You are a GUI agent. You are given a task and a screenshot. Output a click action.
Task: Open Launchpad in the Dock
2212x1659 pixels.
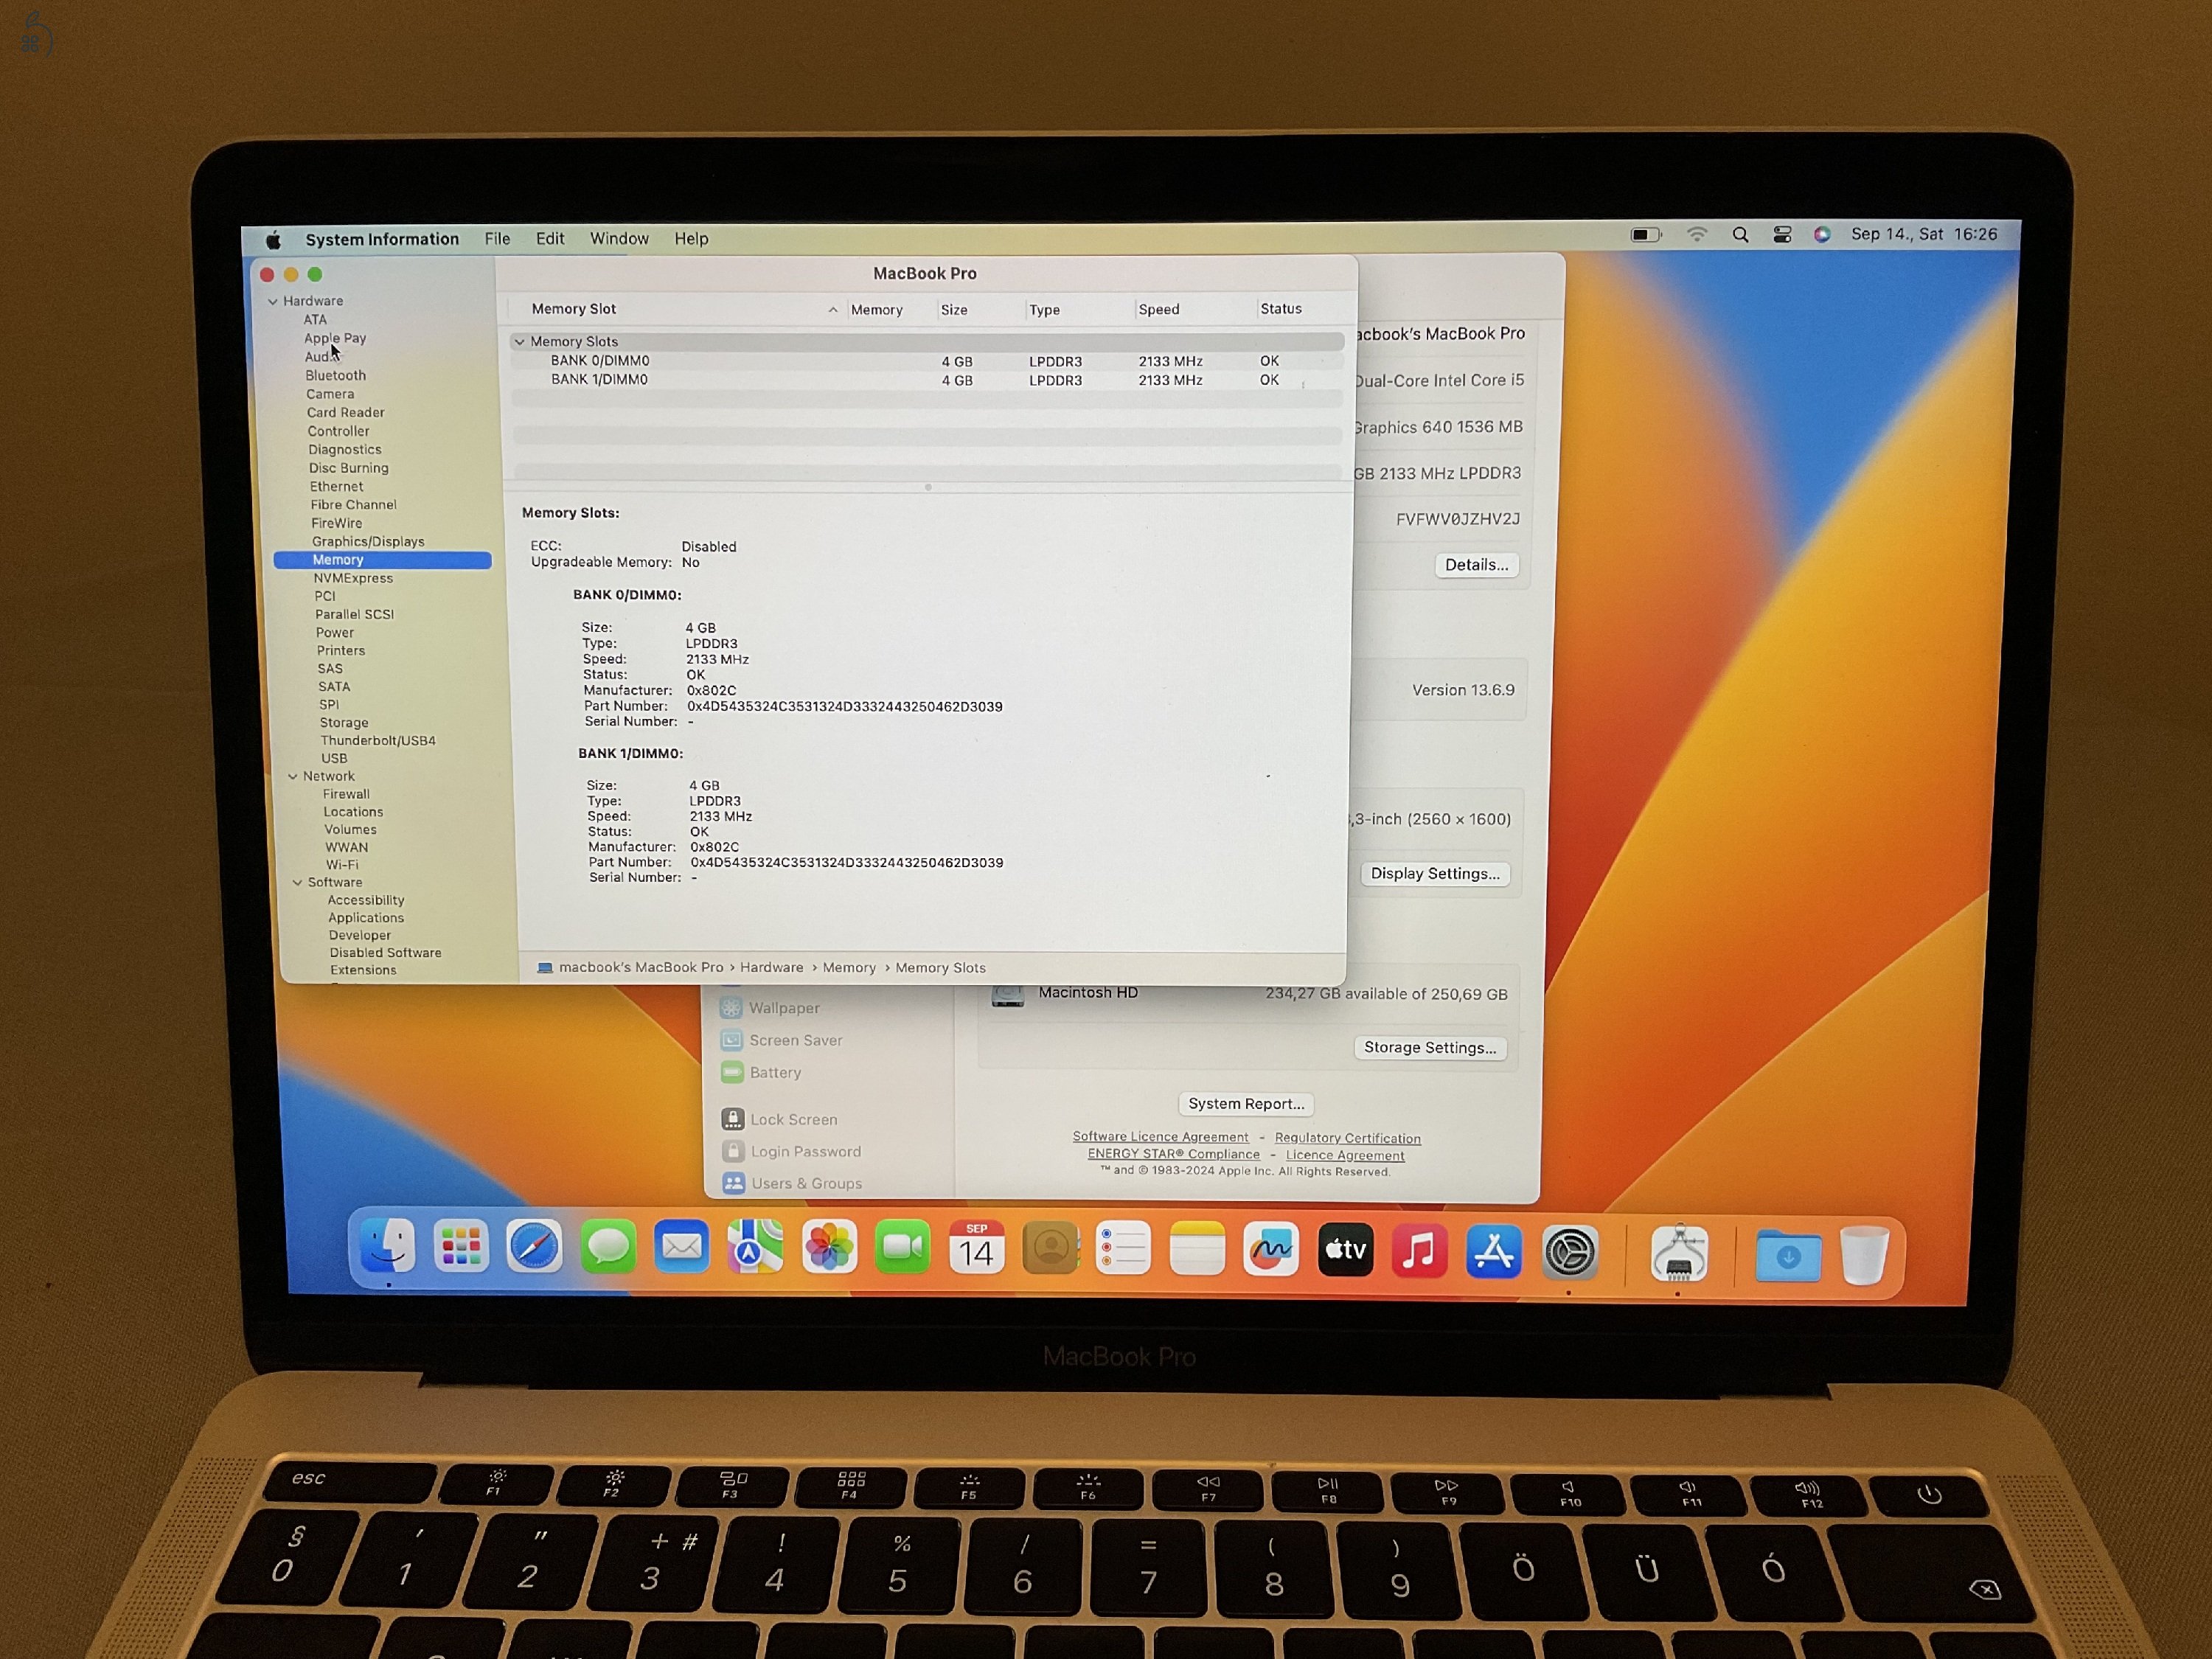click(461, 1246)
